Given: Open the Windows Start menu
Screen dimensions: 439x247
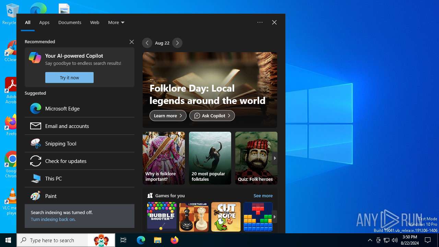Looking at the screenshot, I should pyautogui.click(x=8, y=240).
